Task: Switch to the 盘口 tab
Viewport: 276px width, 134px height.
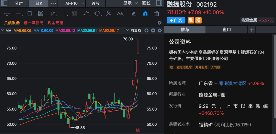Action: [x=226, y=30]
